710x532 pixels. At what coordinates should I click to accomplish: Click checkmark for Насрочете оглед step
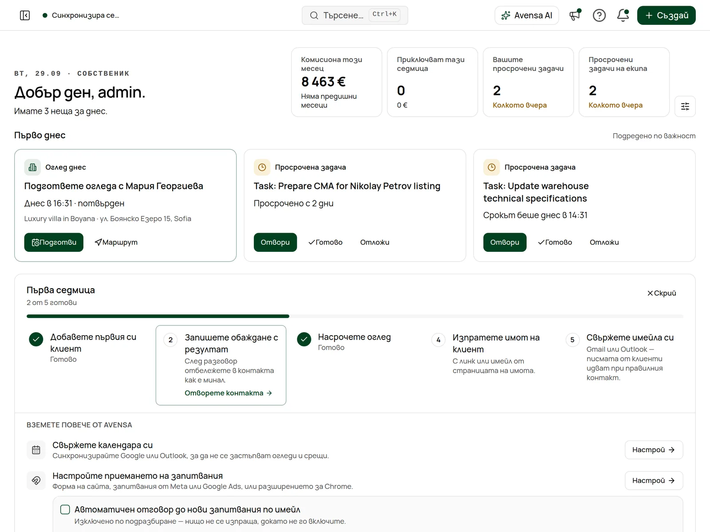[x=304, y=339]
